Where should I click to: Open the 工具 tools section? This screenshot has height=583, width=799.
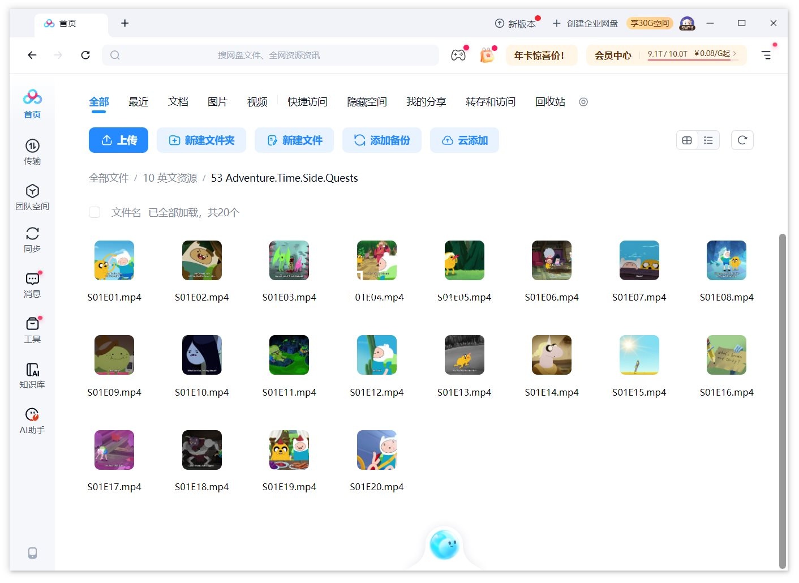[x=32, y=330]
